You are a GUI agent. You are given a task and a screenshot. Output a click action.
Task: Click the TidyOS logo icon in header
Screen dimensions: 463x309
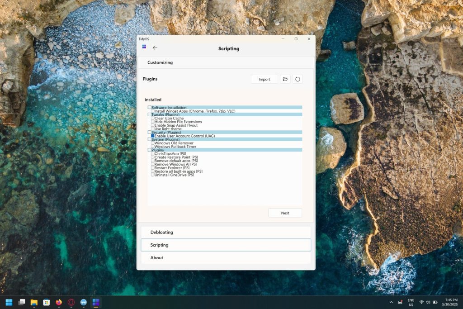click(144, 47)
